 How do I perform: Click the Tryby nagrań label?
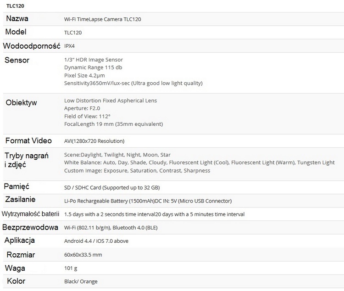(27, 155)
